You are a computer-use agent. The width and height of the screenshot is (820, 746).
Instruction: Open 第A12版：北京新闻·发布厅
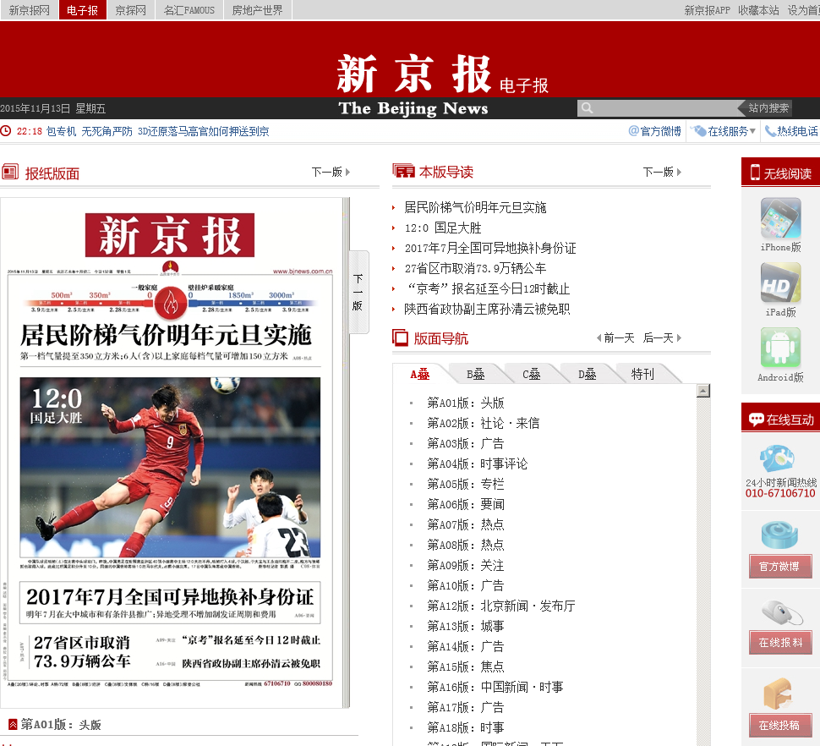(x=501, y=606)
